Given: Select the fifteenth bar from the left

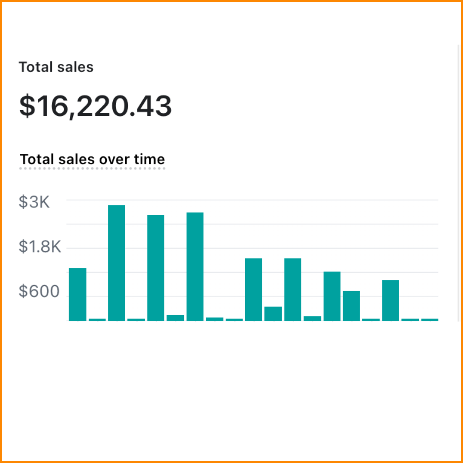Looking at the screenshot, I should [x=351, y=306].
